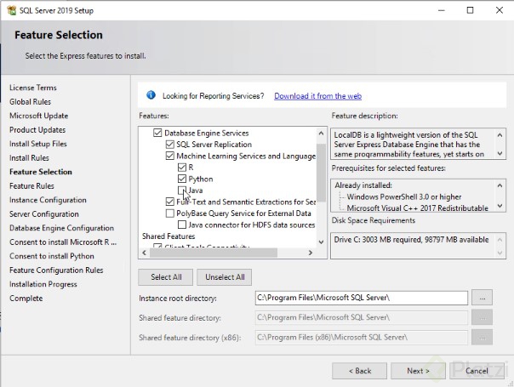Click the prerequisites box scroll up arrow
514x387 pixels.
(x=500, y=185)
